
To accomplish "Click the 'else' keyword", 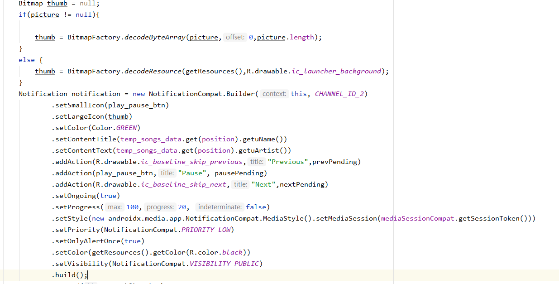I will tap(27, 60).
